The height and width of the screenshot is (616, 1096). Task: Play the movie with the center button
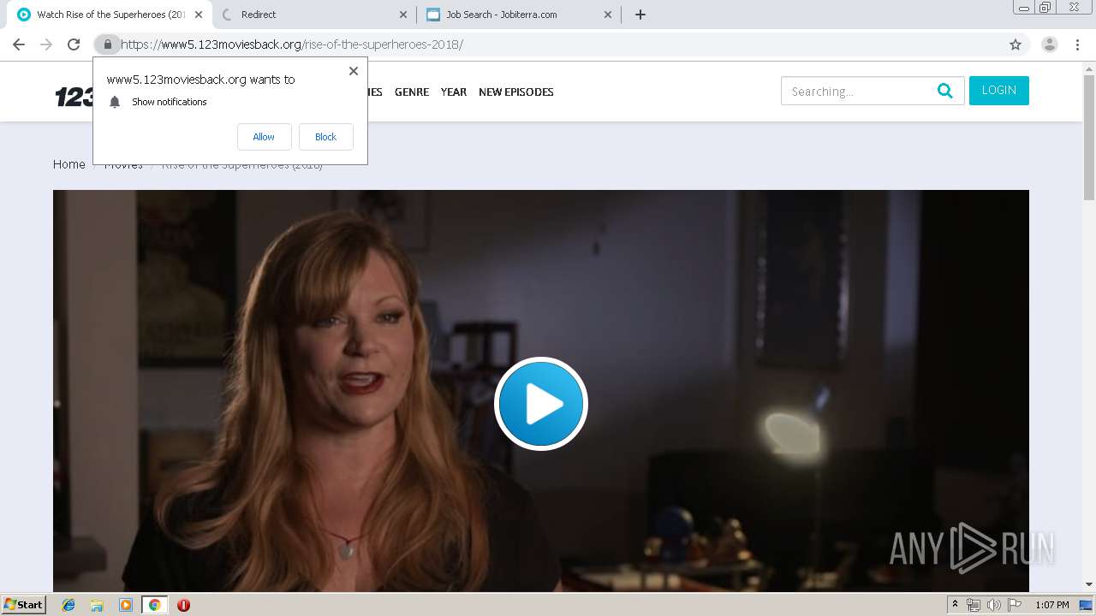(x=541, y=404)
